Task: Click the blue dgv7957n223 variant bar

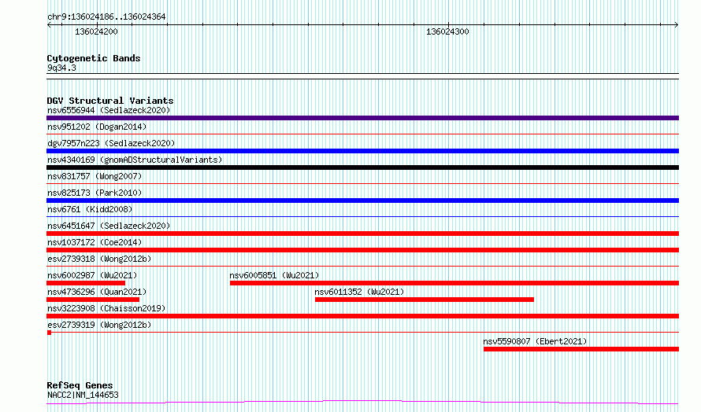Action: pos(362,151)
